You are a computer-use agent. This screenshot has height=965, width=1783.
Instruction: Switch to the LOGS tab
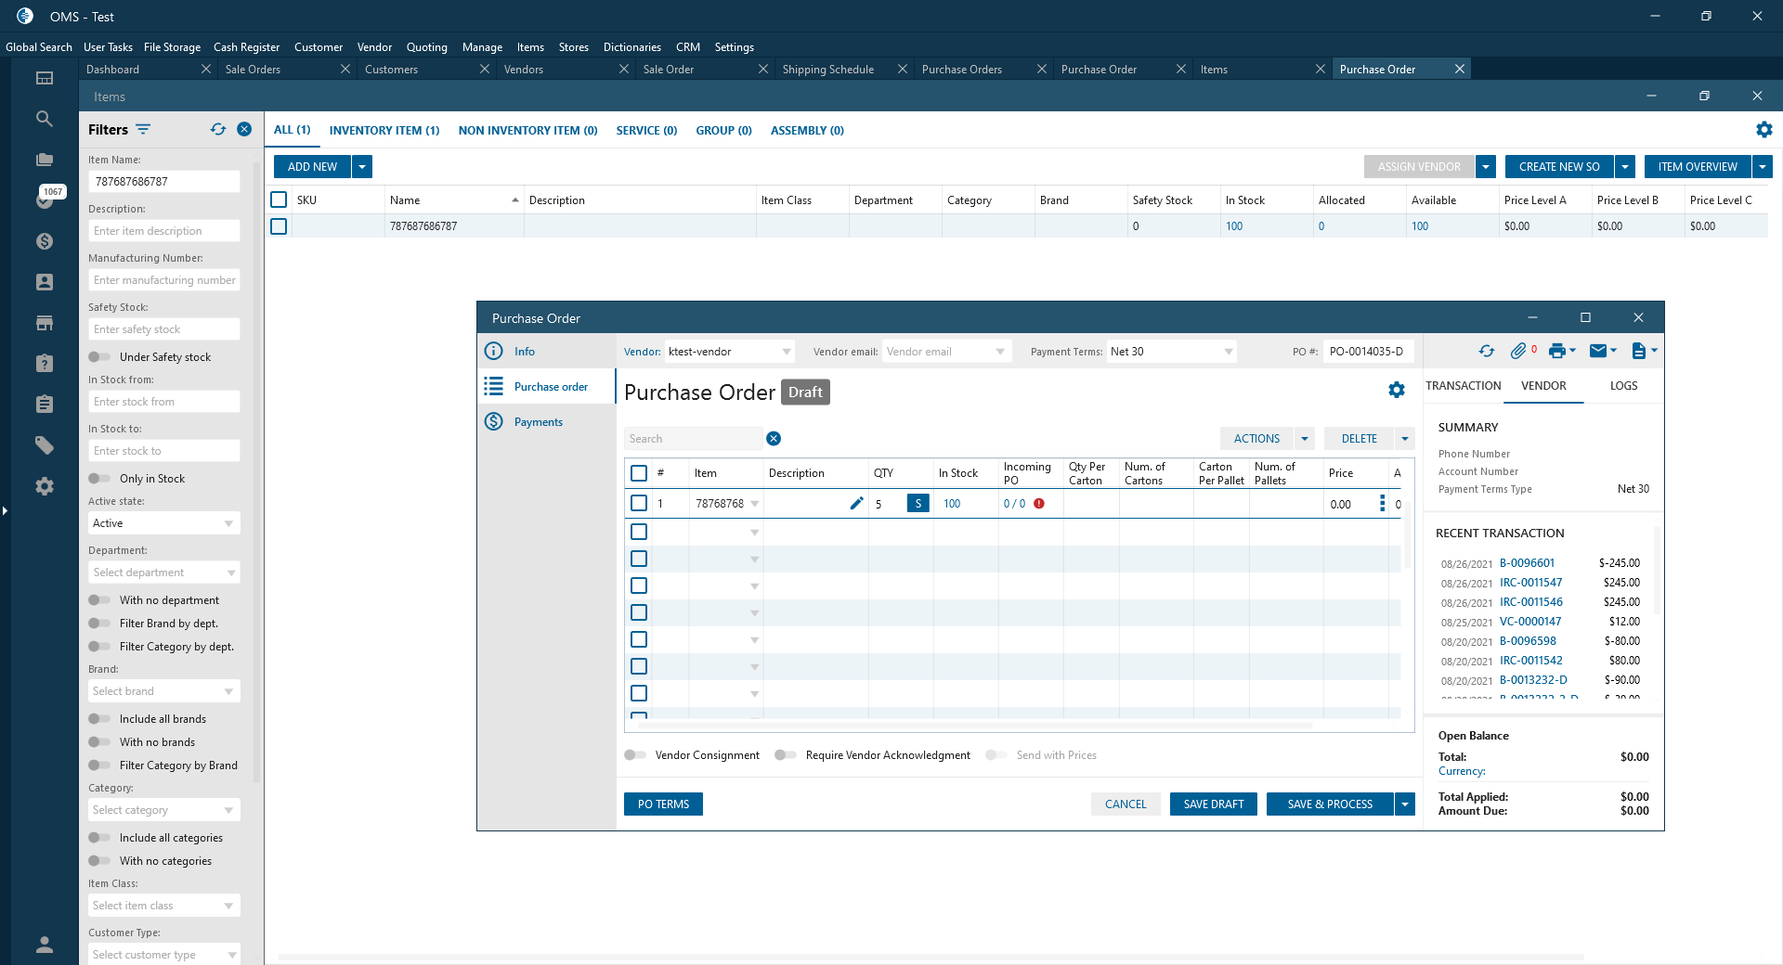tap(1623, 386)
